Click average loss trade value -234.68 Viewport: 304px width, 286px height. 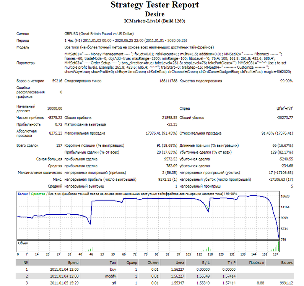click(x=287, y=166)
